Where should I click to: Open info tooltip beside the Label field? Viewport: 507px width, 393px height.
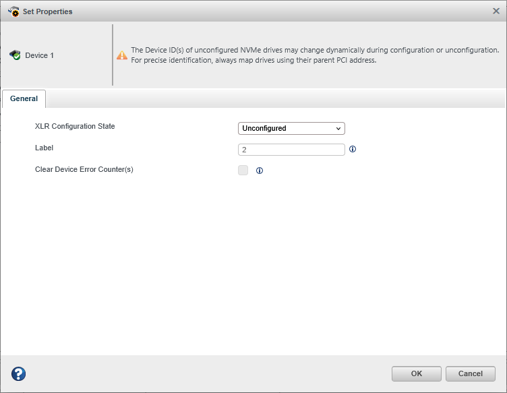pyautogui.click(x=353, y=150)
